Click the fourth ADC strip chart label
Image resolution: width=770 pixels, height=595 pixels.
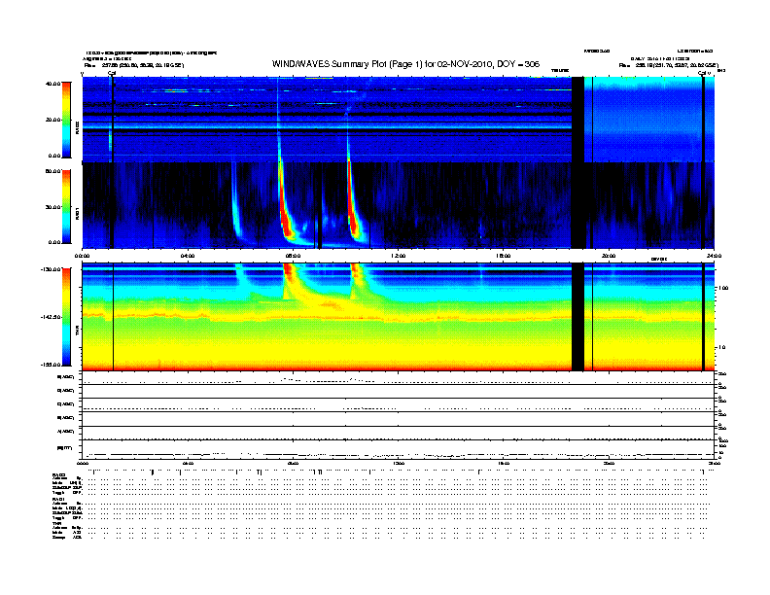pyautogui.click(x=66, y=418)
